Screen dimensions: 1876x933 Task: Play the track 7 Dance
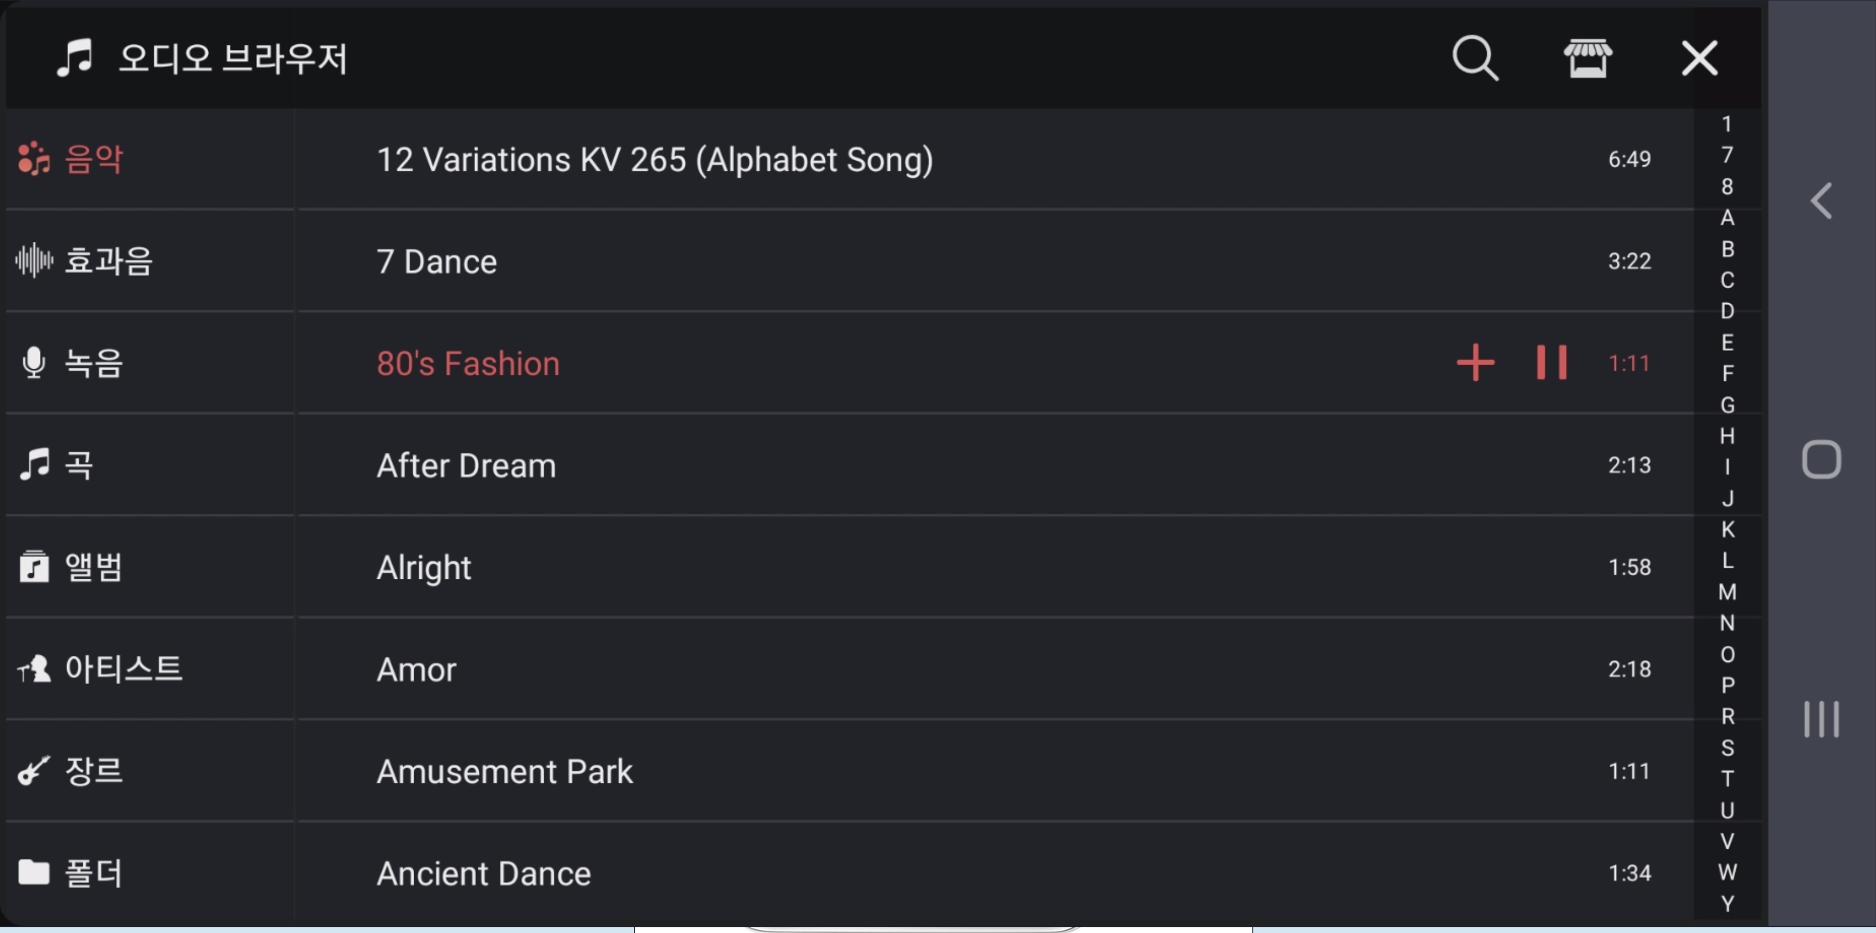coord(437,261)
